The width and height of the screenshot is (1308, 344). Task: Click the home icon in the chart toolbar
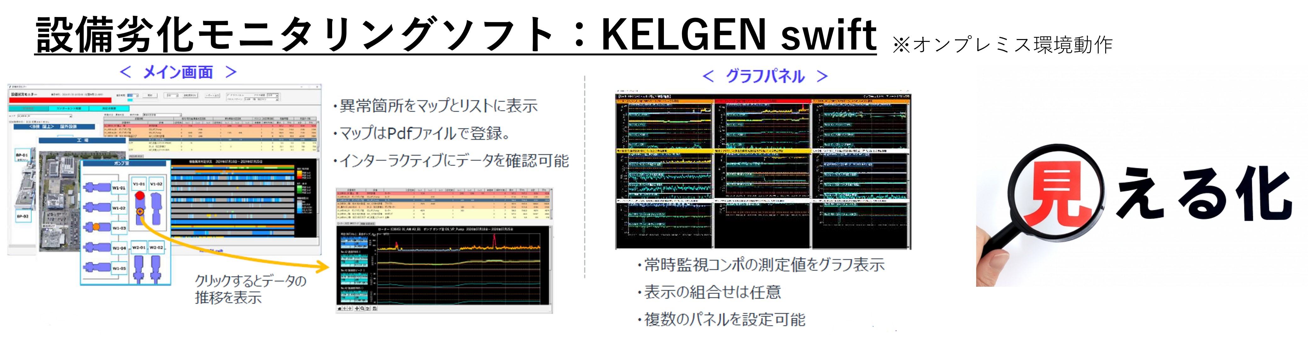click(x=340, y=308)
